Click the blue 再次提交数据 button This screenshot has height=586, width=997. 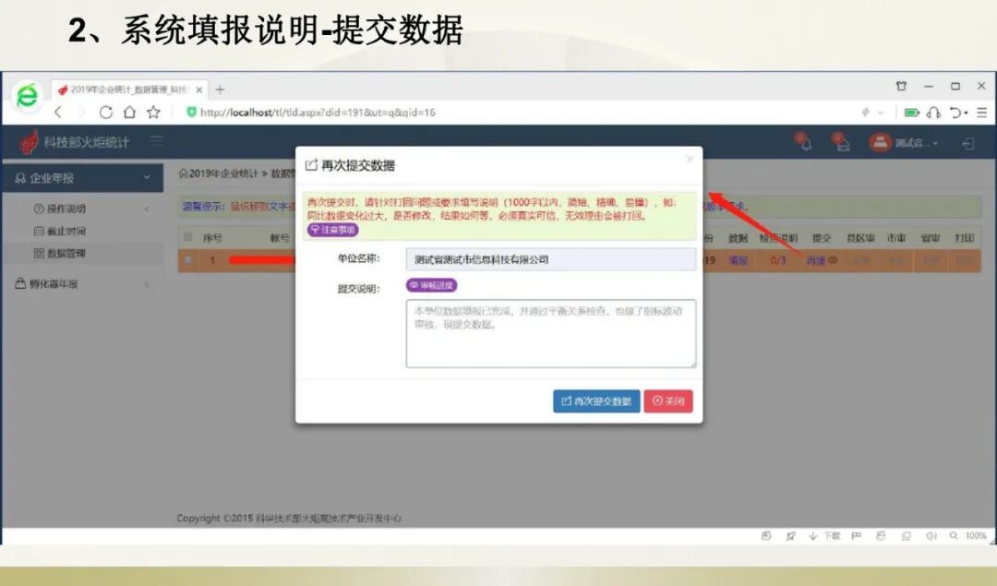pyautogui.click(x=596, y=401)
